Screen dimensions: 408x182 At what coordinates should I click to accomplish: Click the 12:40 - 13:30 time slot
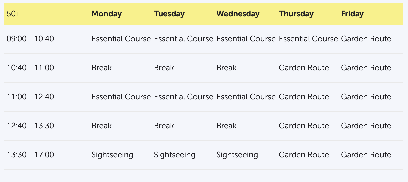tap(30, 126)
